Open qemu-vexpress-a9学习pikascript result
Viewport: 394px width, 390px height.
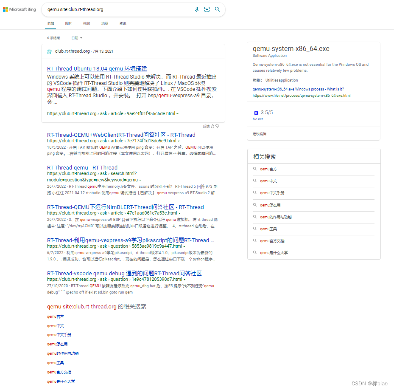130,240
